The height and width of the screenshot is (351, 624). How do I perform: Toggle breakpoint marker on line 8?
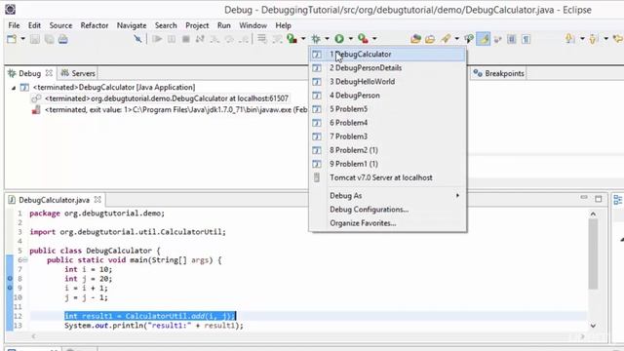click(x=10, y=279)
